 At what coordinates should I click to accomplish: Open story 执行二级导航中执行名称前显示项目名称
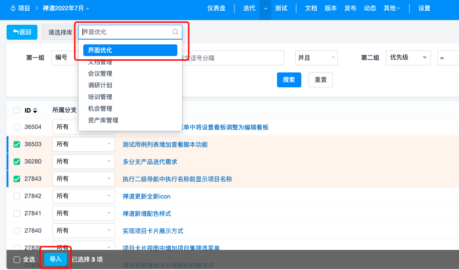pos(177,179)
